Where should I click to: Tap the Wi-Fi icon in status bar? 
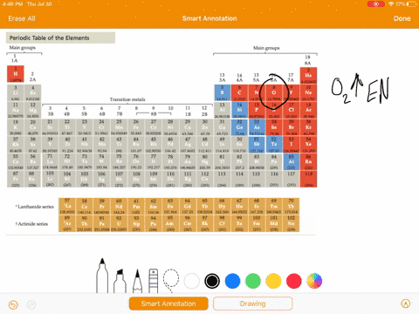391,4
